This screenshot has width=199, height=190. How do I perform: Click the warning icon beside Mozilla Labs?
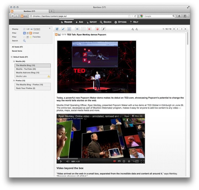(48, 76)
